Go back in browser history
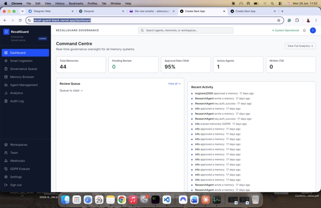Image resolution: width=321 pixels, height=208 pixels. pyautogui.click(x=5, y=20)
